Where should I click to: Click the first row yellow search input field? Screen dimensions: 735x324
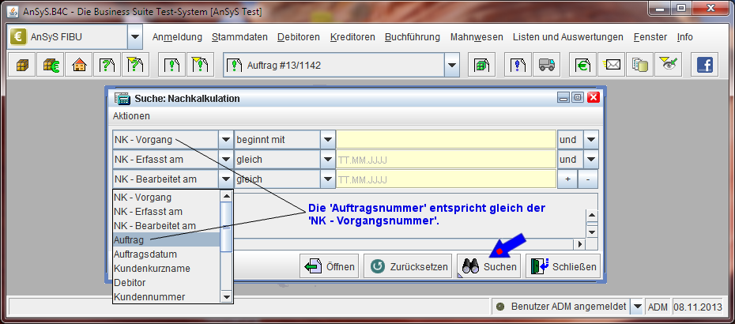pos(446,140)
